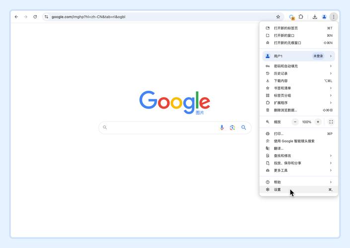The image size is (350, 248).
Task: Expand 查找和修改 submenu
Action: click(x=299, y=156)
